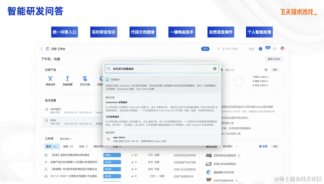Screen dimensions: 324x184
Task: Click the 任务 0.00% 0 legend entry
Action: tap(260, 85)
